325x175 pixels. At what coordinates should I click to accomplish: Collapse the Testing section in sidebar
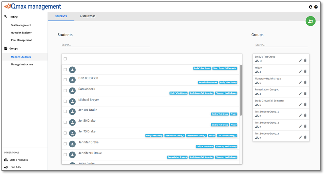pyautogui.click(x=13, y=17)
